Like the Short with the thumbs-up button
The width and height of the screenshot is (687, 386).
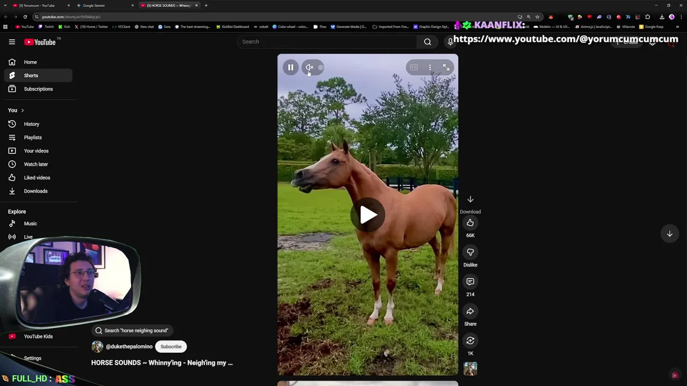click(470, 222)
